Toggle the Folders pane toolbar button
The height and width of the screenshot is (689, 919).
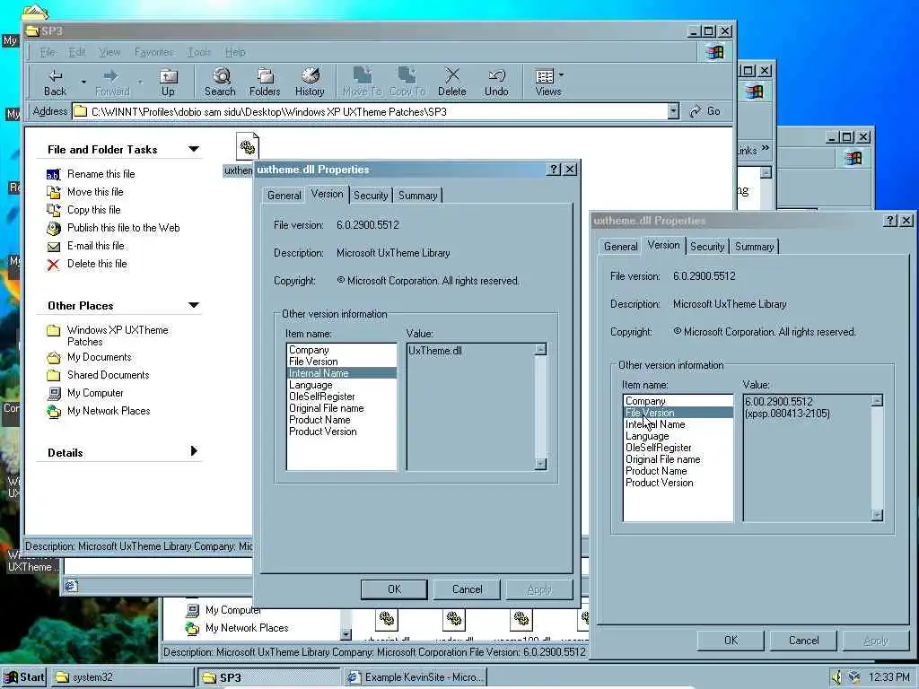tap(265, 82)
